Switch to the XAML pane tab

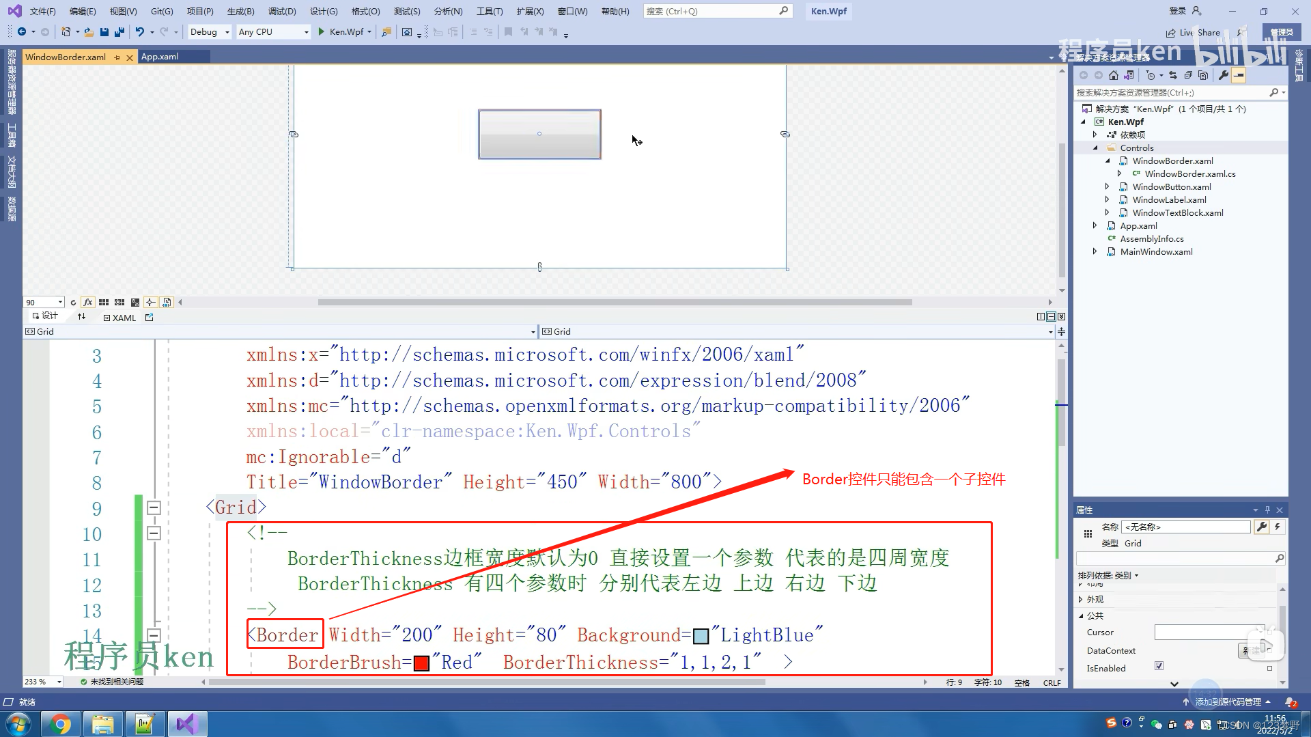pyautogui.click(x=119, y=318)
